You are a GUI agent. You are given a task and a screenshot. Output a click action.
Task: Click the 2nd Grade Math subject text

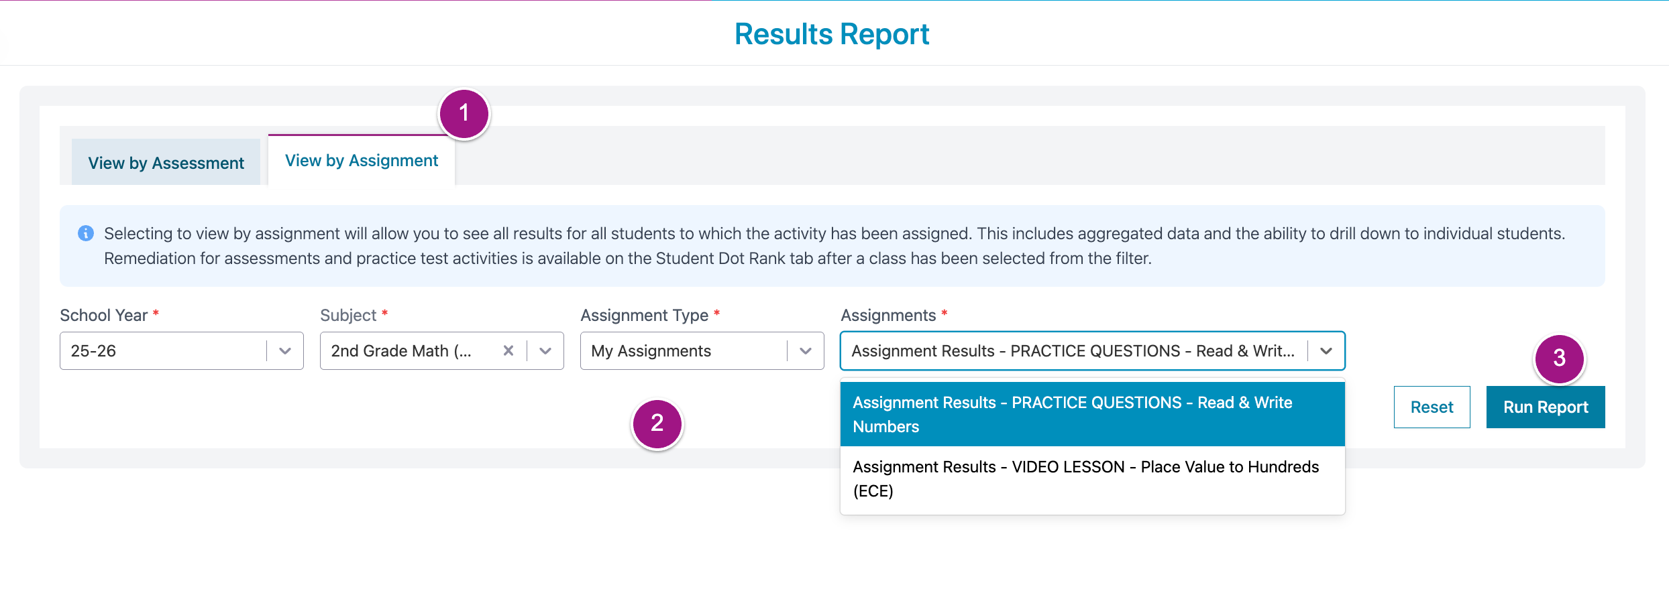(x=401, y=351)
